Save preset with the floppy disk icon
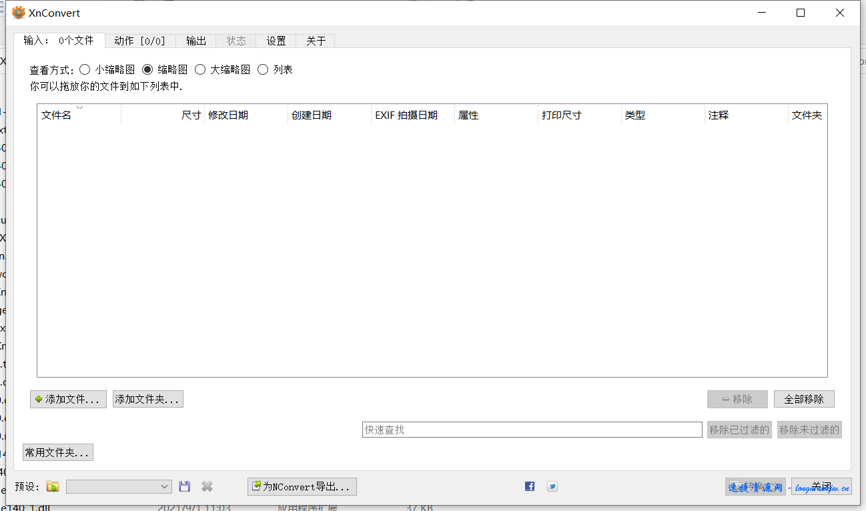The height and width of the screenshot is (511, 866). (x=185, y=486)
